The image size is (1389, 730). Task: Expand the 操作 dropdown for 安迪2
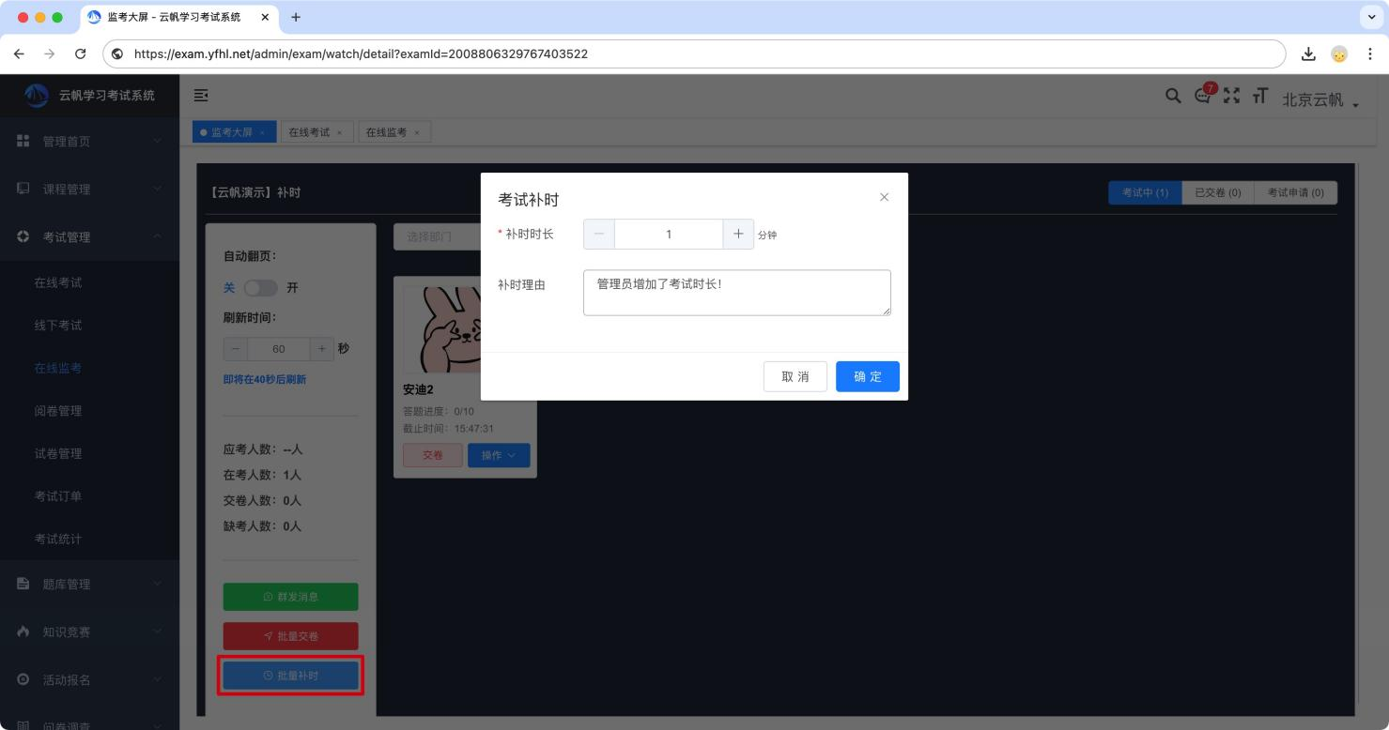tap(499, 455)
